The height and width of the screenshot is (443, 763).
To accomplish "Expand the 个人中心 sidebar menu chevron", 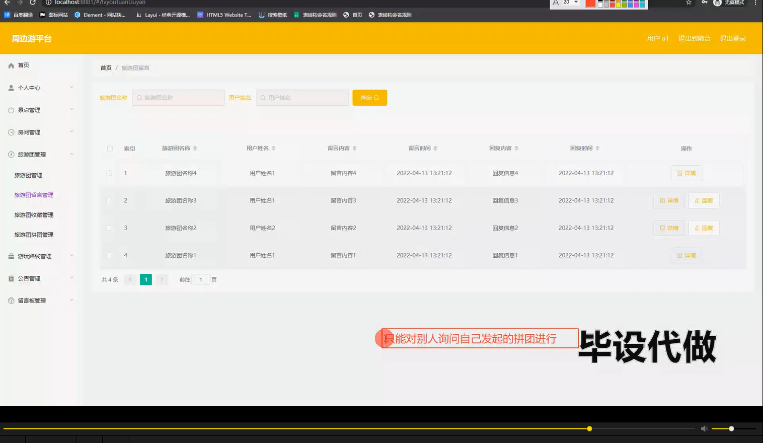I will tap(72, 87).
